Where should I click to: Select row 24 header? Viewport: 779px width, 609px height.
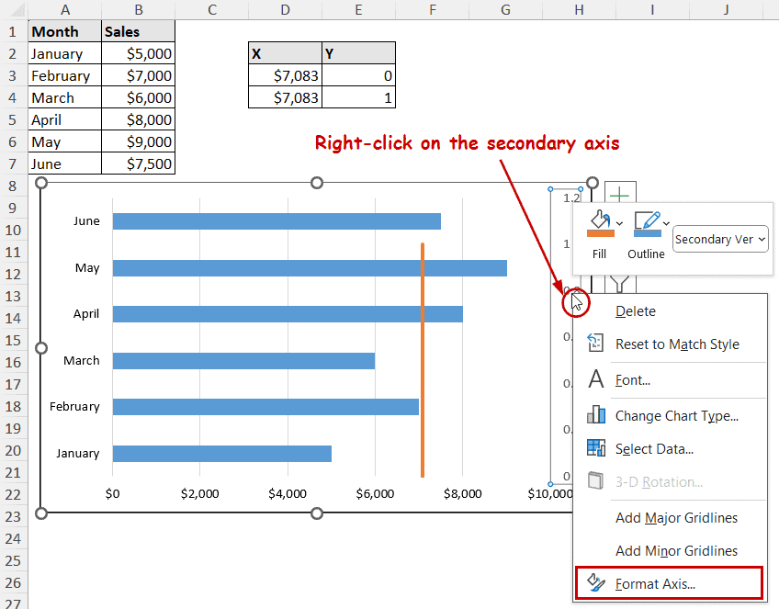(14, 538)
